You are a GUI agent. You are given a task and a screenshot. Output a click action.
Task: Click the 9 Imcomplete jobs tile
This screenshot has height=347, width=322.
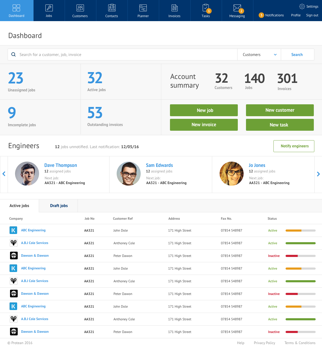pyautogui.click(x=40, y=117)
